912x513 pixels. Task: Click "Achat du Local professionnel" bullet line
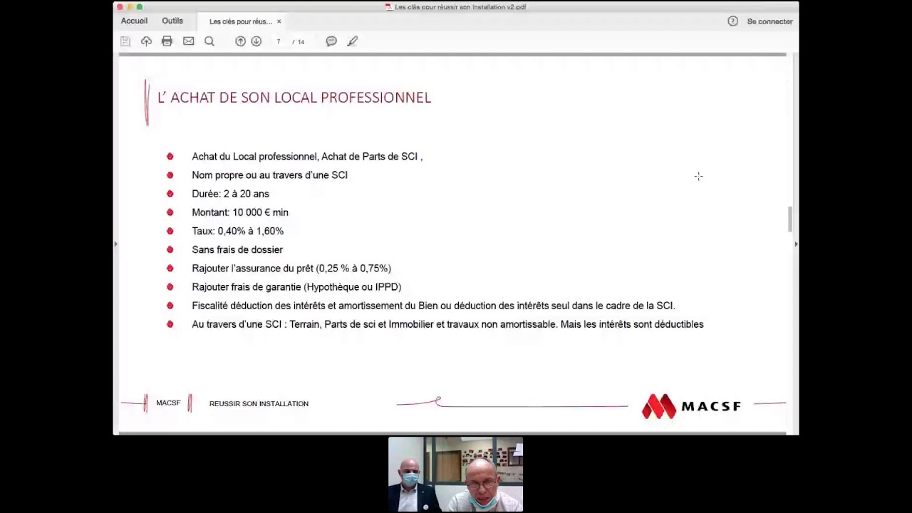[307, 157]
